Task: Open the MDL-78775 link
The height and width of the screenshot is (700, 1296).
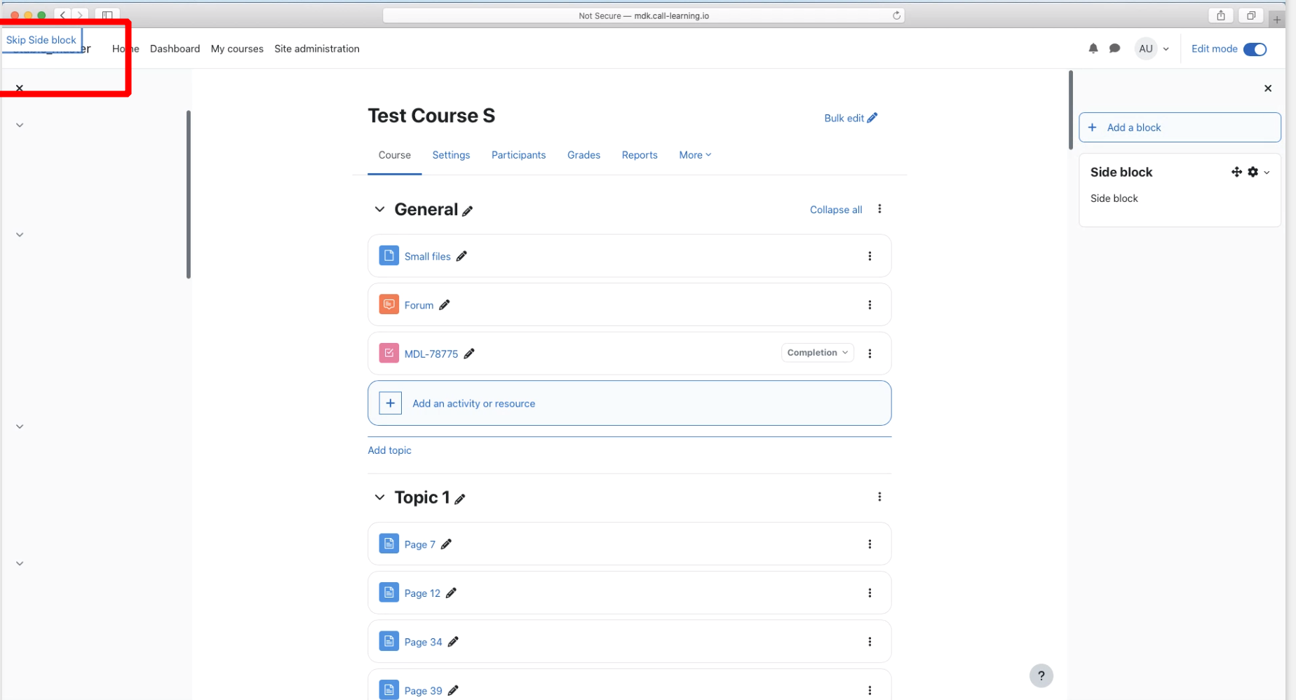Action: tap(431, 354)
